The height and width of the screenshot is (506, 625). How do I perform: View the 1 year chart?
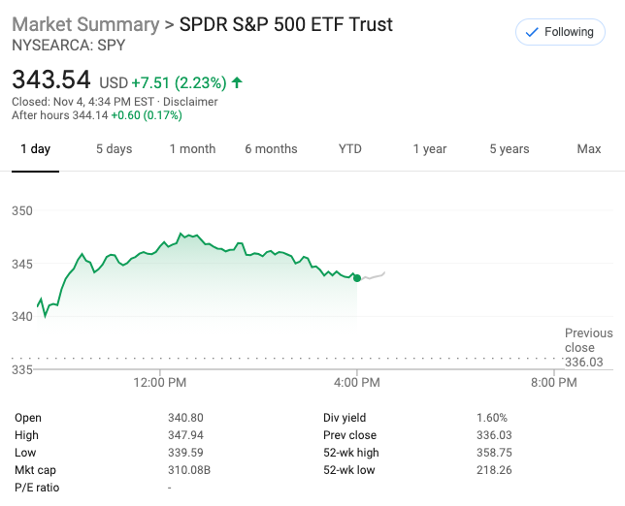click(x=429, y=149)
